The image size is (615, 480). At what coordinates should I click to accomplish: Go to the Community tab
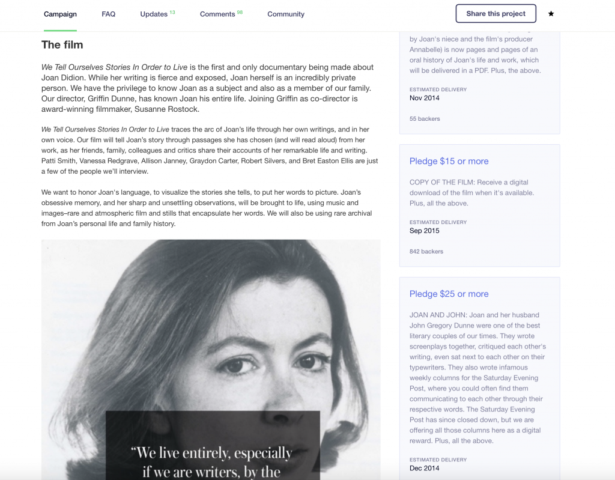(x=285, y=14)
